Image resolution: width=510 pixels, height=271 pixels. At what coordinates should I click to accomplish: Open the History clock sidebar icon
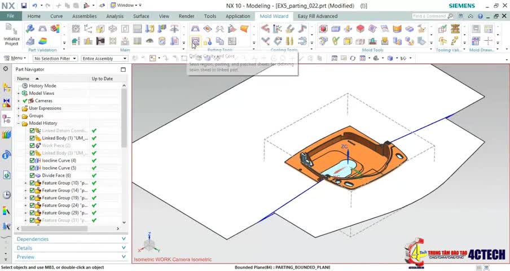7,195
